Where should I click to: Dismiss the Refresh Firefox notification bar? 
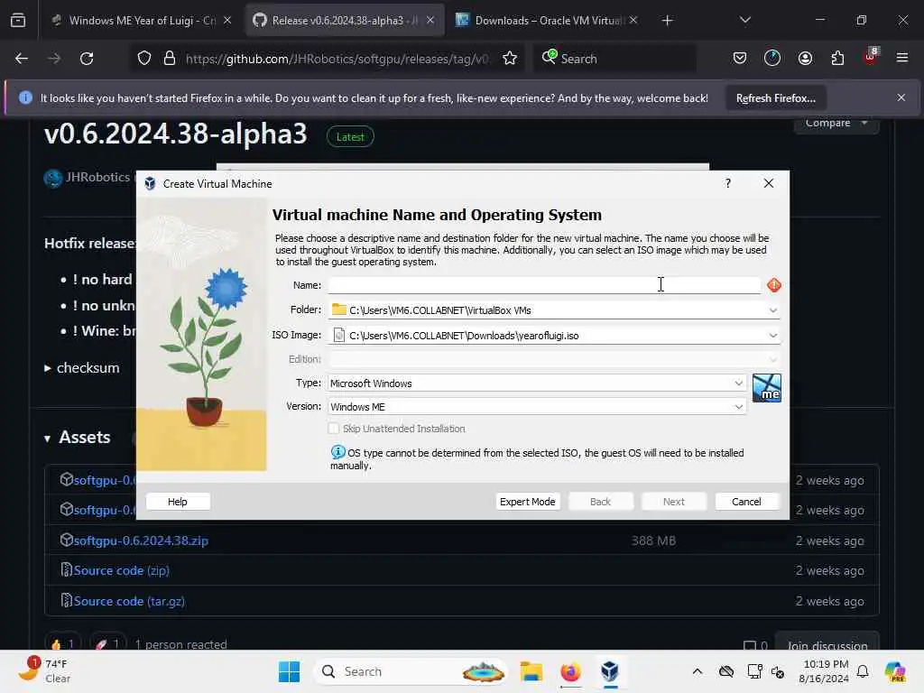(901, 97)
